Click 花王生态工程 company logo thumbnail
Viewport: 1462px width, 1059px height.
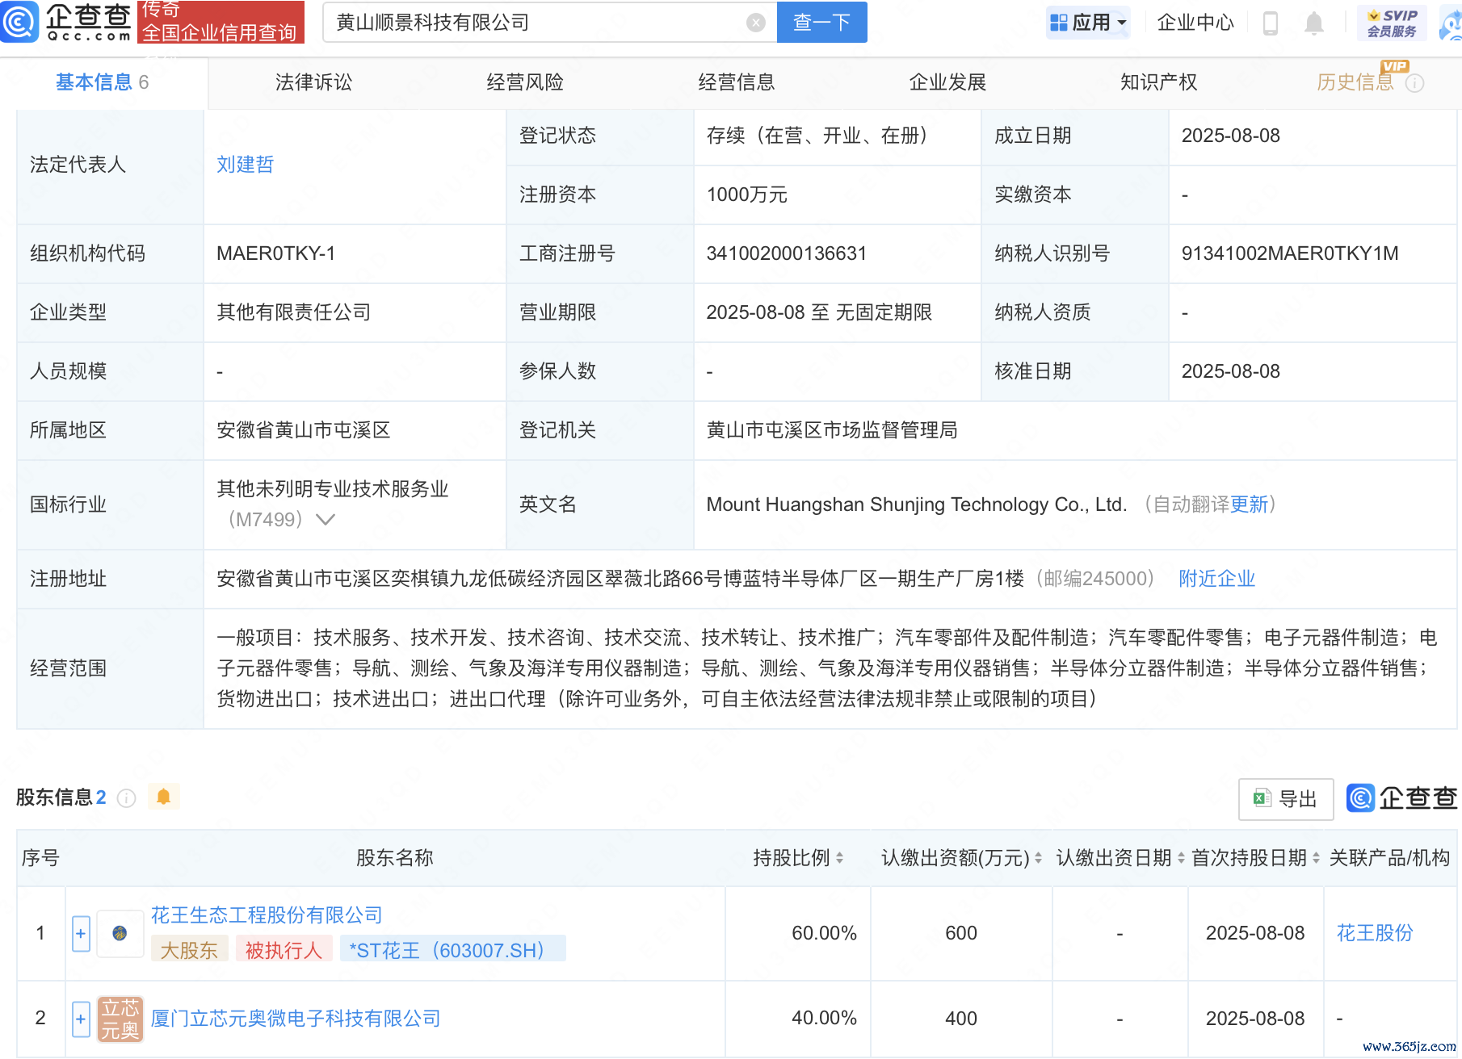coord(120,934)
